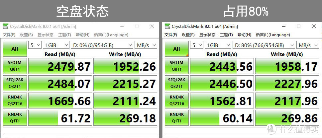Start SEQ1M Q8T1 test in left window
This screenshot has width=322, height=138.
click(15, 66)
